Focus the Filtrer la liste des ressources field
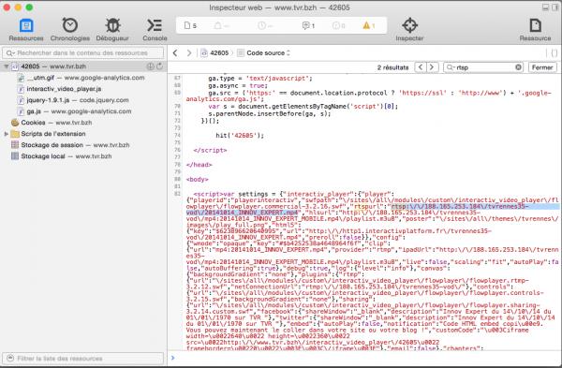562x368 pixels. click(x=83, y=359)
